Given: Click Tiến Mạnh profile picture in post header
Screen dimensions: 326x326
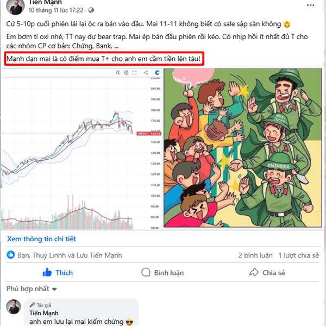Looking at the screenshot, I should 15,7.
